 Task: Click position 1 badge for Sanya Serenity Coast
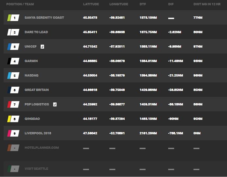13,18
